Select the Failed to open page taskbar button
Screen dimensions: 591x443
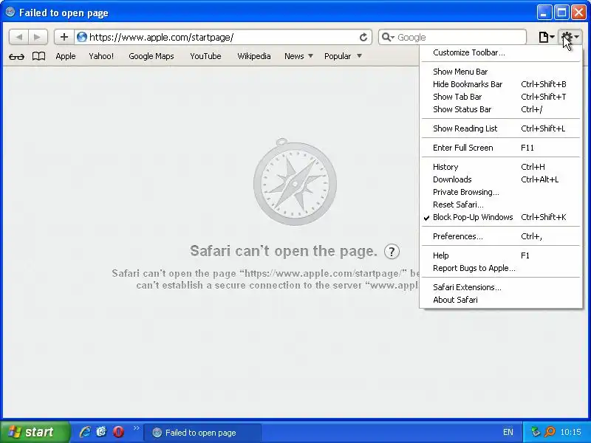(202, 433)
